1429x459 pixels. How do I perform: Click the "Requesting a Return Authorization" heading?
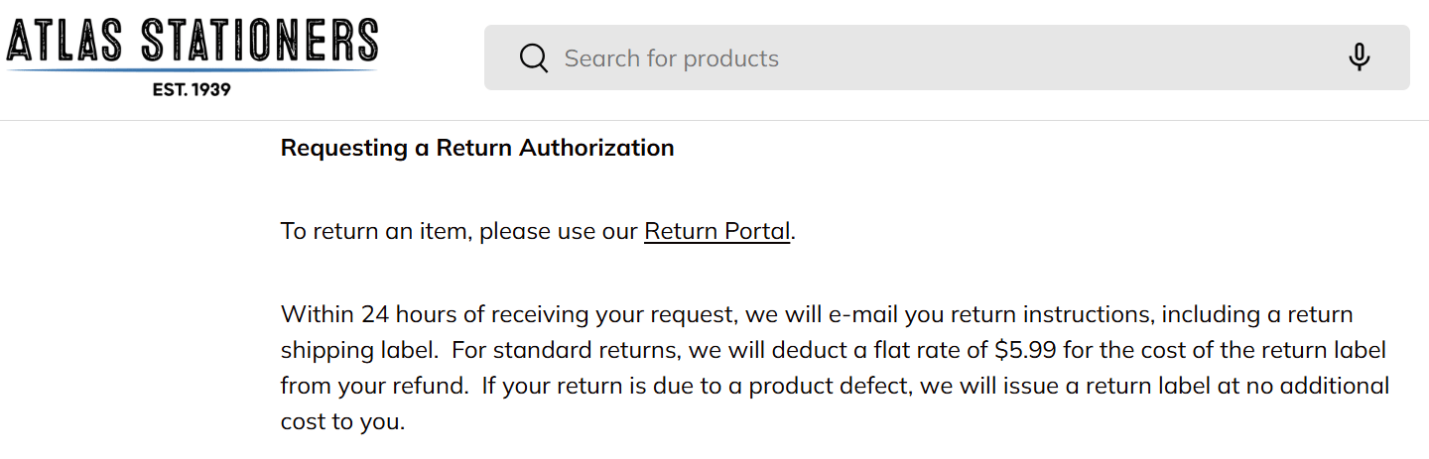point(477,149)
